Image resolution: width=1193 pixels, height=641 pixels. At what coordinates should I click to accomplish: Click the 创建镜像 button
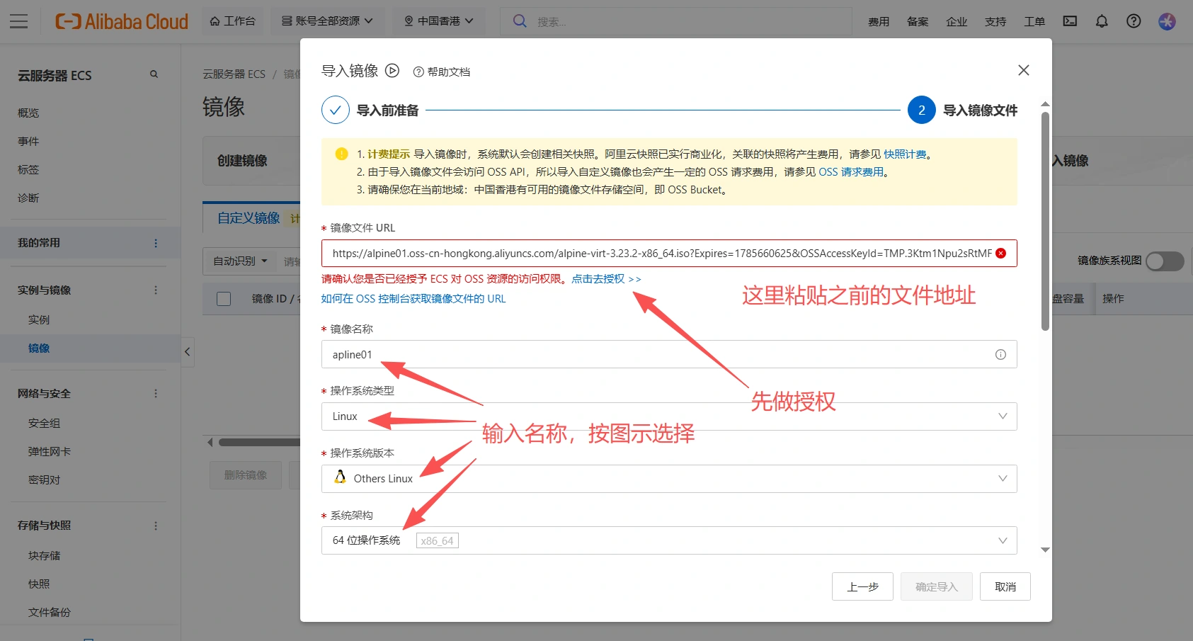click(x=242, y=161)
